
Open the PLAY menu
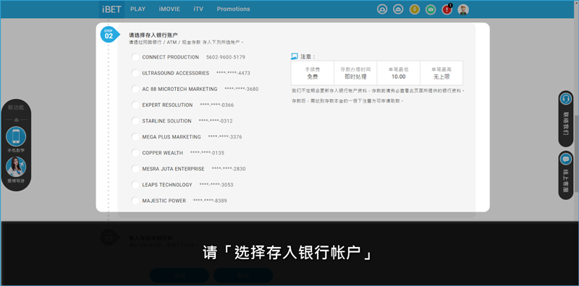[x=138, y=9]
